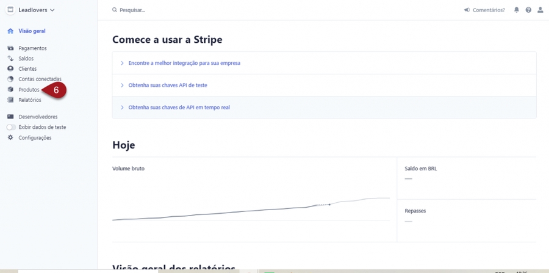549x273 pixels.
Task: Open Produtos in the sidebar
Action: (29, 90)
